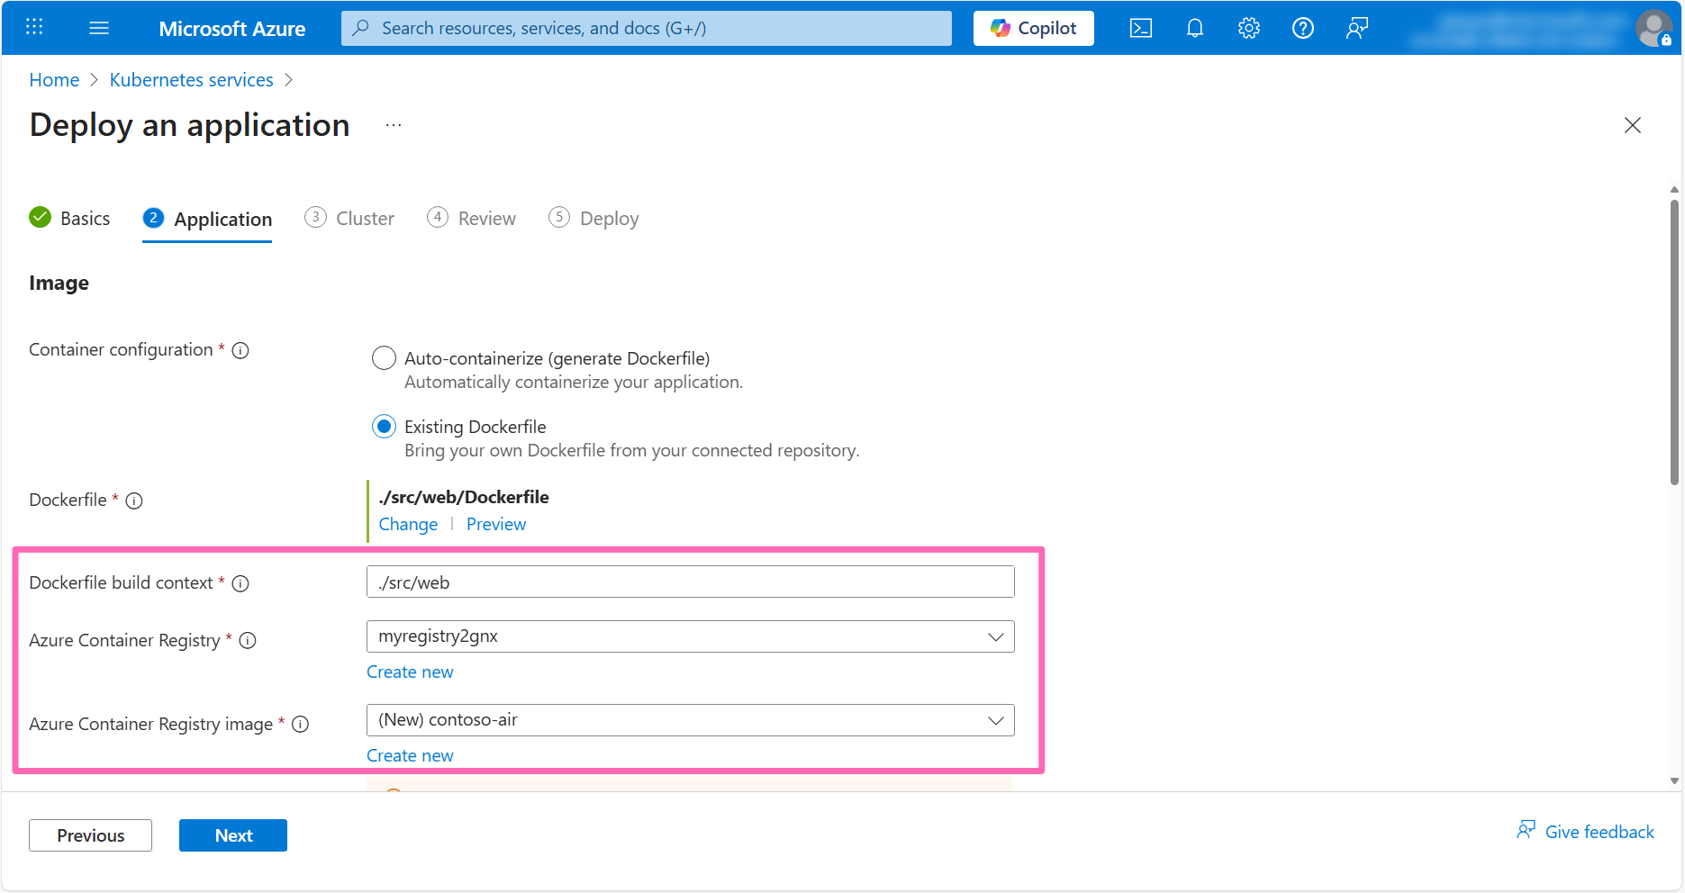
Task: Click the info icon beside Container configuration
Action: tap(240, 350)
